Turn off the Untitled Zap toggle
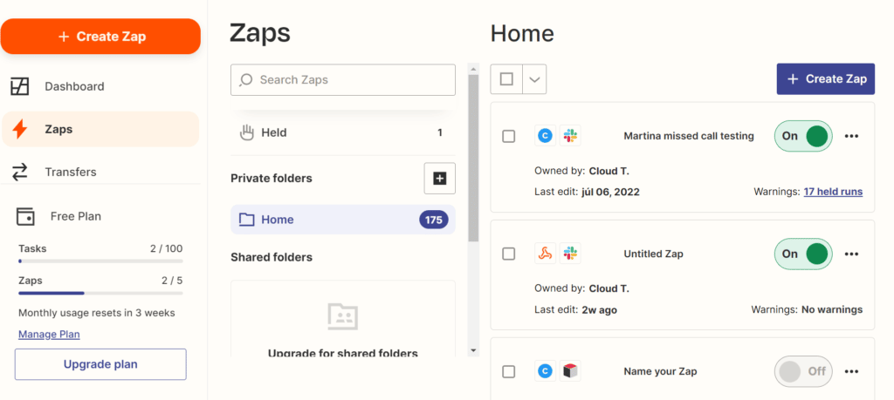The image size is (894, 400). 803,254
